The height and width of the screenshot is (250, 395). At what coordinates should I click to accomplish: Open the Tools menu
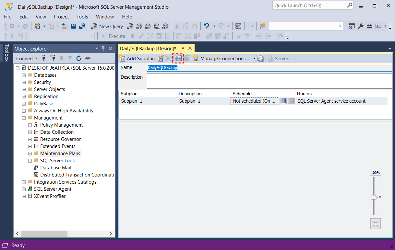82,17
